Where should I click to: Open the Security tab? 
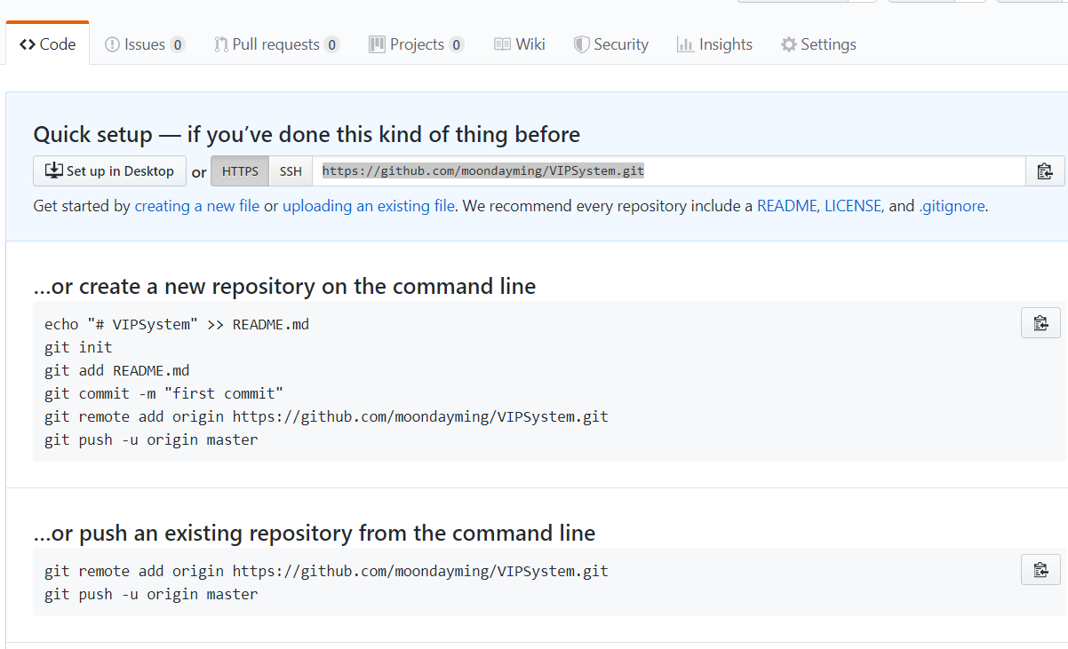click(611, 44)
